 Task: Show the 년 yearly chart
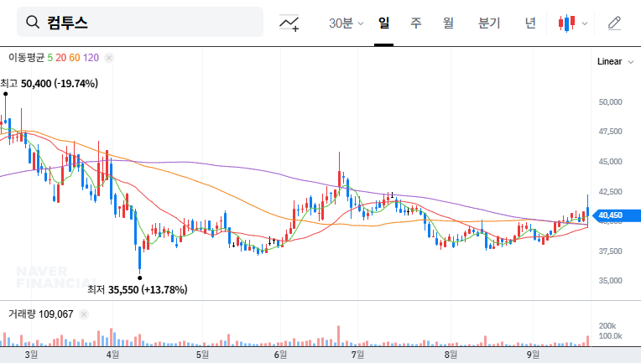(x=530, y=23)
